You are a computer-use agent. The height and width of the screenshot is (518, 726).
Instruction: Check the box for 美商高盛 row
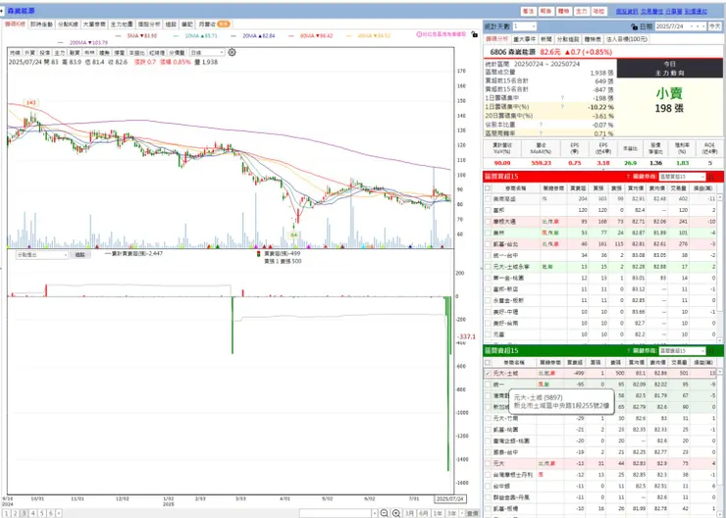(488, 198)
